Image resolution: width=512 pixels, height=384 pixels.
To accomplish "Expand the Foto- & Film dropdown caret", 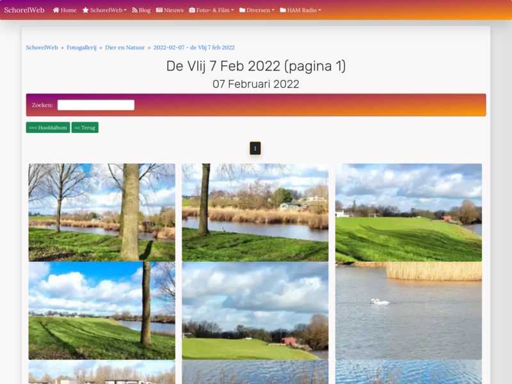I will click(x=232, y=10).
